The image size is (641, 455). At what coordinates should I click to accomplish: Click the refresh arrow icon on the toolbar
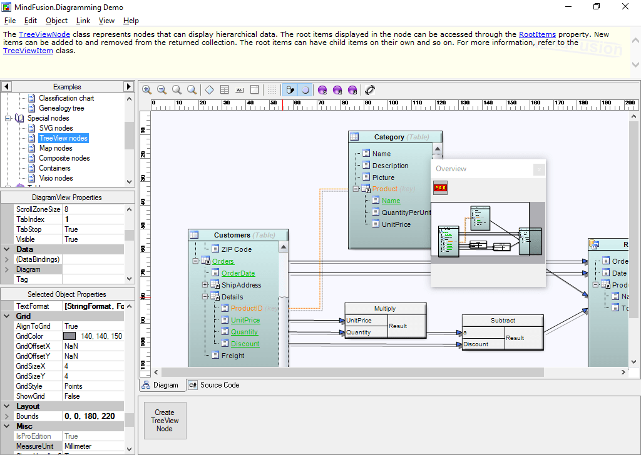pyautogui.click(x=369, y=89)
